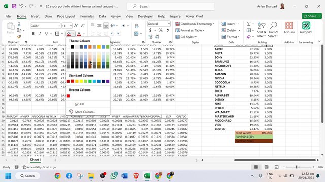
Task: Toggle bold formatting
Action: click(x=33, y=34)
